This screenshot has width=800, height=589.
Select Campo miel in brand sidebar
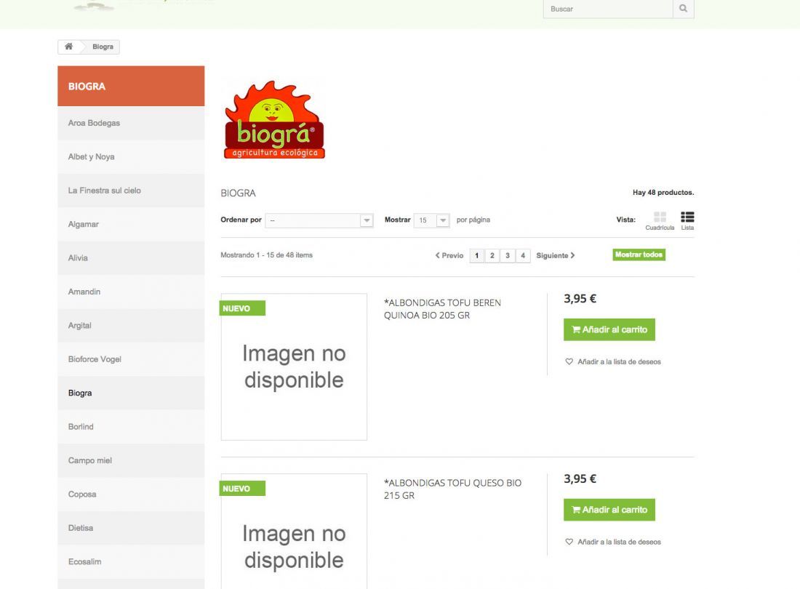[131, 460]
